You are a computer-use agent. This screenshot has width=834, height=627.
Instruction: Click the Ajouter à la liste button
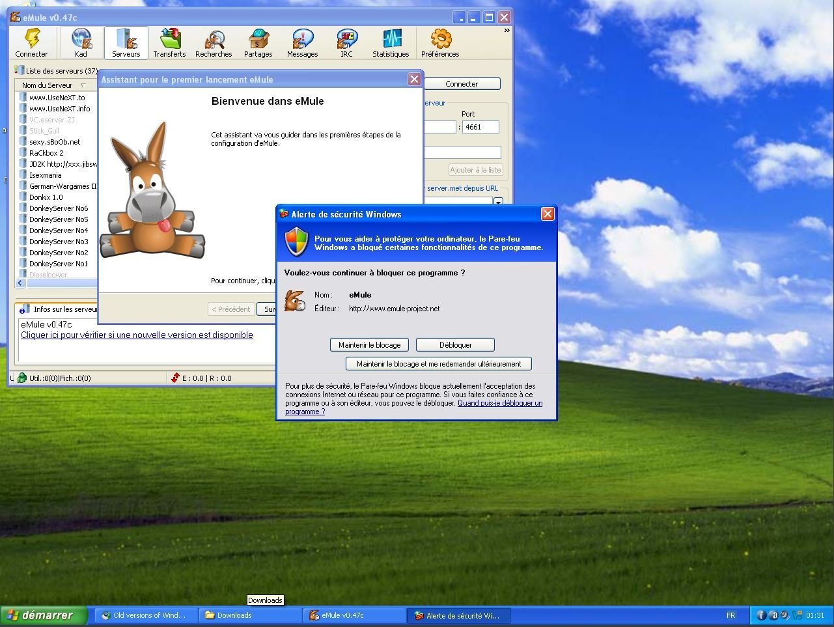point(475,170)
